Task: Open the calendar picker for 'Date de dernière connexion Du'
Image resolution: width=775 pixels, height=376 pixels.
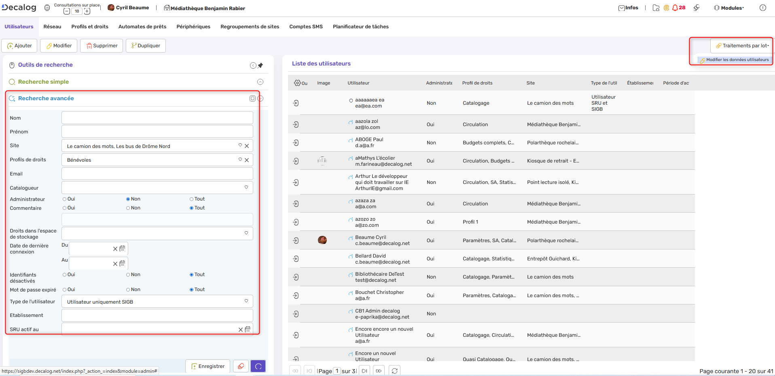Action: coord(123,248)
